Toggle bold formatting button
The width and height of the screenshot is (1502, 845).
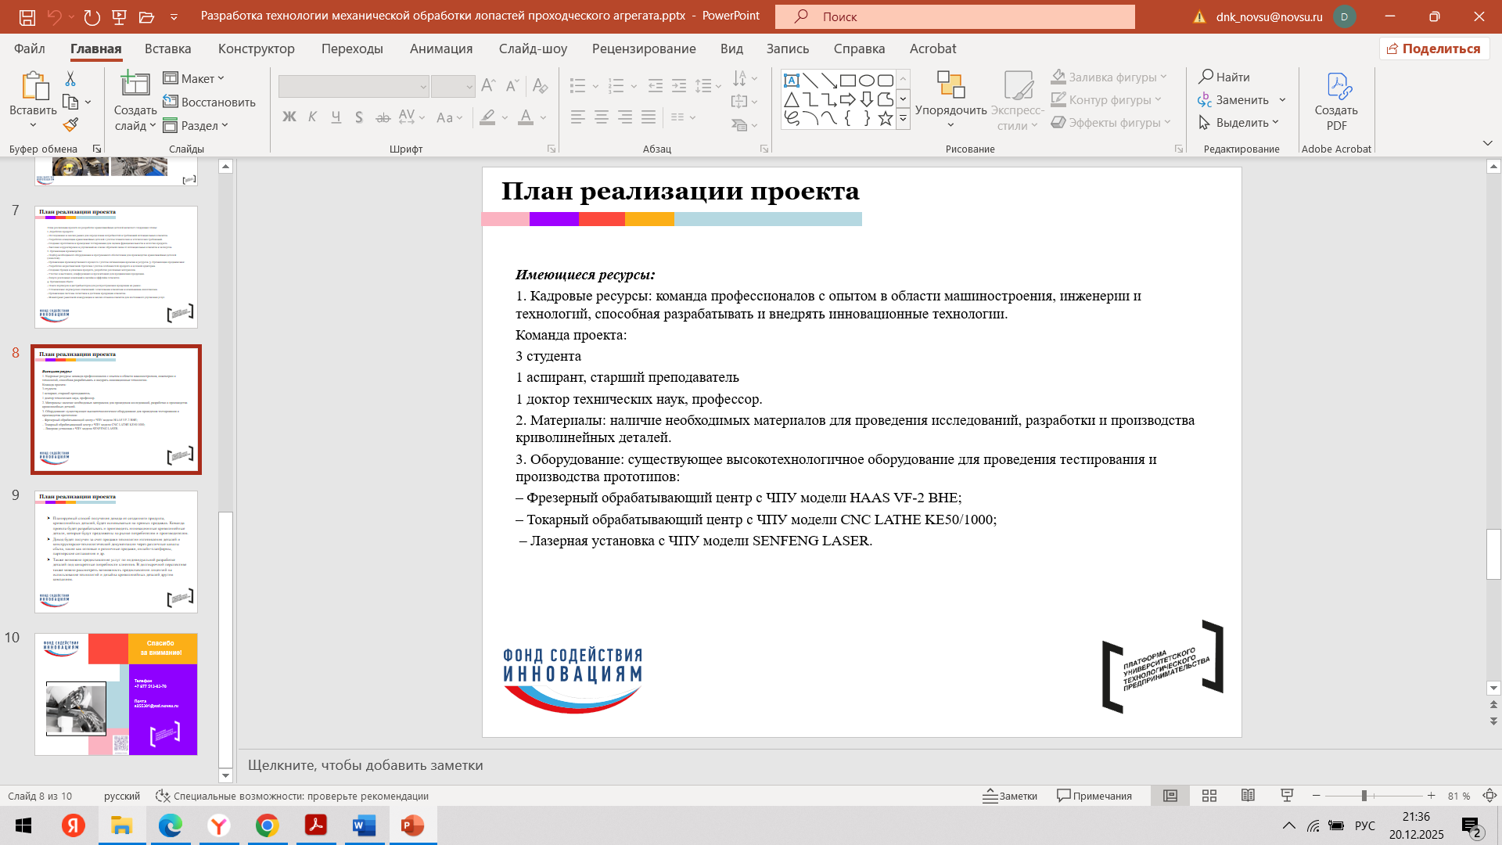(x=289, y=117)
